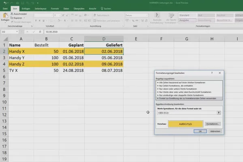
Task: Click the orientation text angle icon
Action: pos(85,15)
